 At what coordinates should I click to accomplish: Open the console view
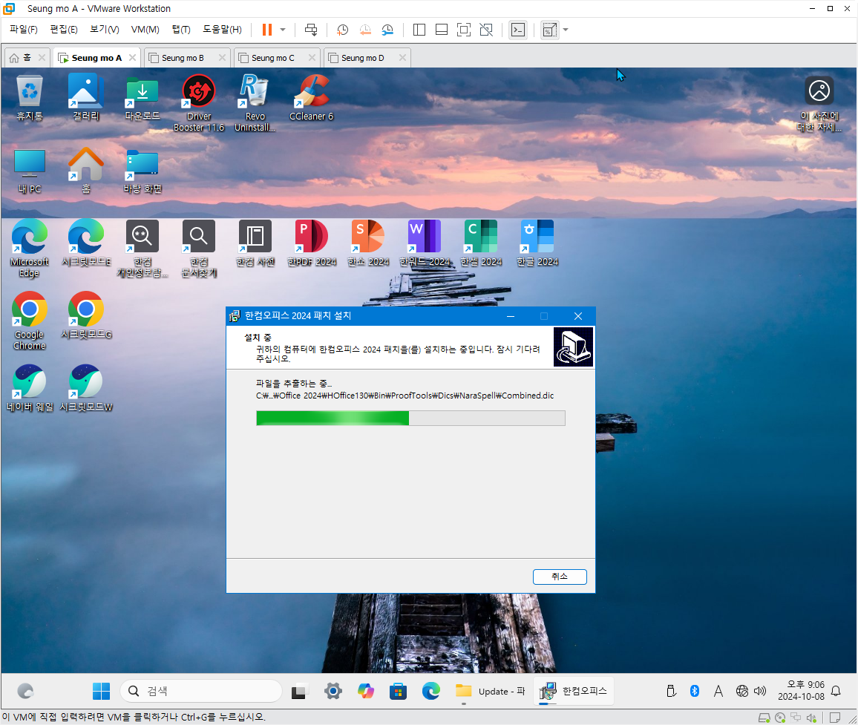point(517,30)
